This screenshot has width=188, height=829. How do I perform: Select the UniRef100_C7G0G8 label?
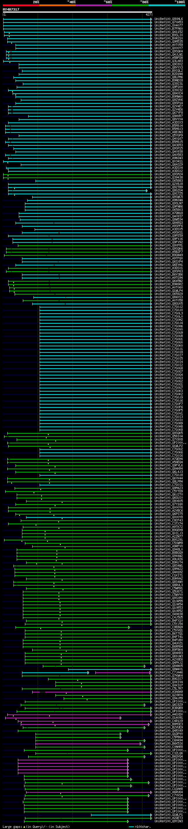169,368
